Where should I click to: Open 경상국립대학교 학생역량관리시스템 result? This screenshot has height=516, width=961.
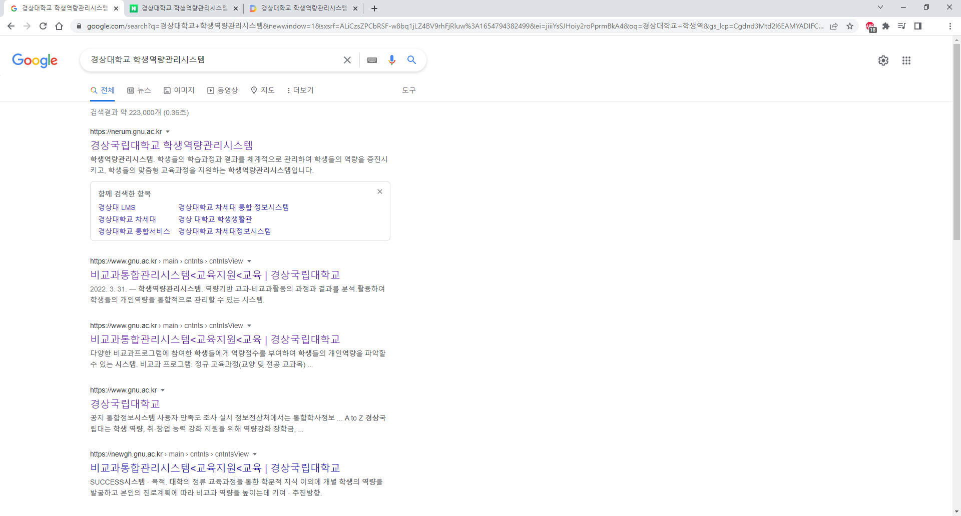(x=172, y=145)
